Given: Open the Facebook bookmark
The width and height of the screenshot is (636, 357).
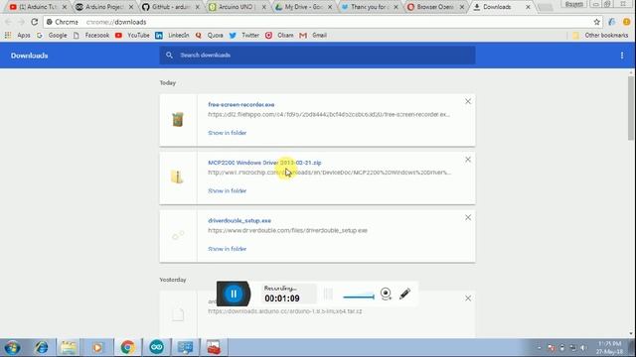Looking at the screenshot, I should 91,36.
